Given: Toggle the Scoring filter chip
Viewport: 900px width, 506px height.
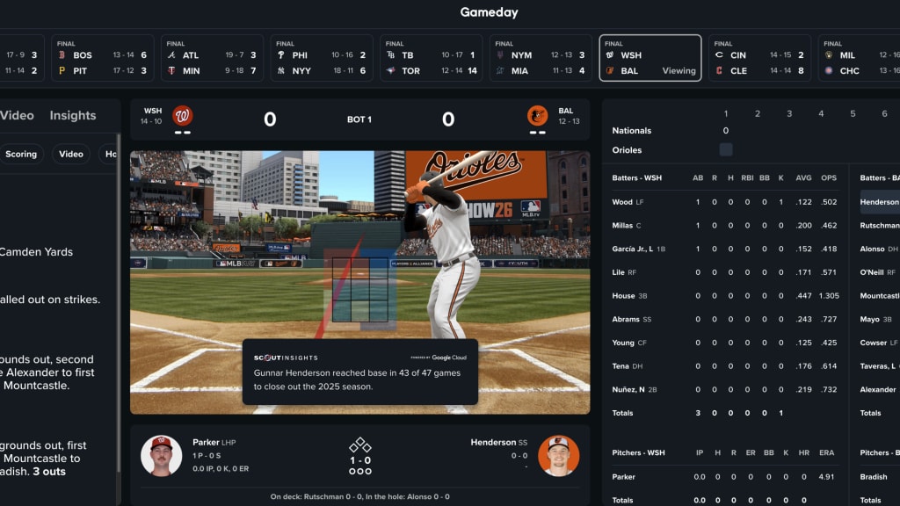Looking at the screenshot, I should coord(21,154).
